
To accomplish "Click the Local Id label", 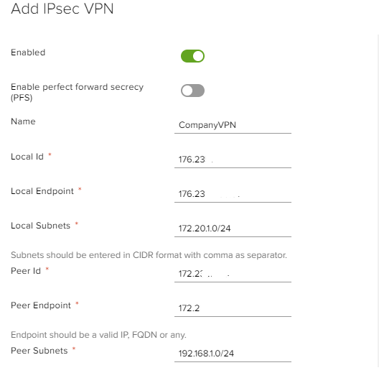I will click(27, 157).
